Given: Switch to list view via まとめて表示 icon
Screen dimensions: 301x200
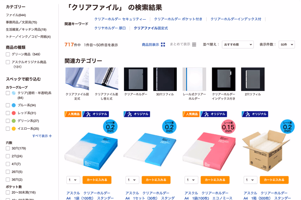Looking at the screenshot, I should click(194, 45).
